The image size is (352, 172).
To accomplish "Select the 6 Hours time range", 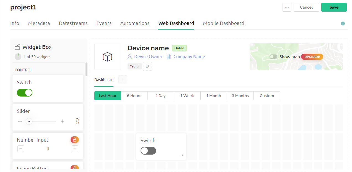I will (x=134, y=96).
